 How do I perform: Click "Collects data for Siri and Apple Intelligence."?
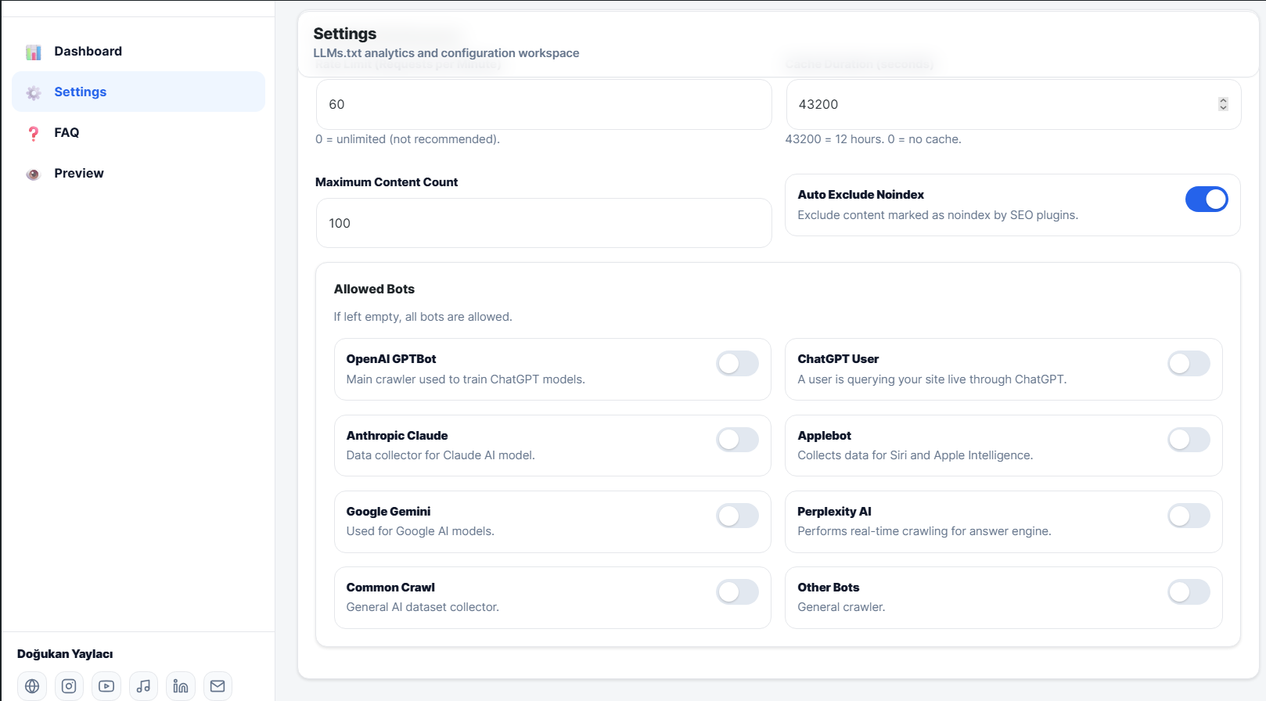pyautogui.click(x=915, y=455)
